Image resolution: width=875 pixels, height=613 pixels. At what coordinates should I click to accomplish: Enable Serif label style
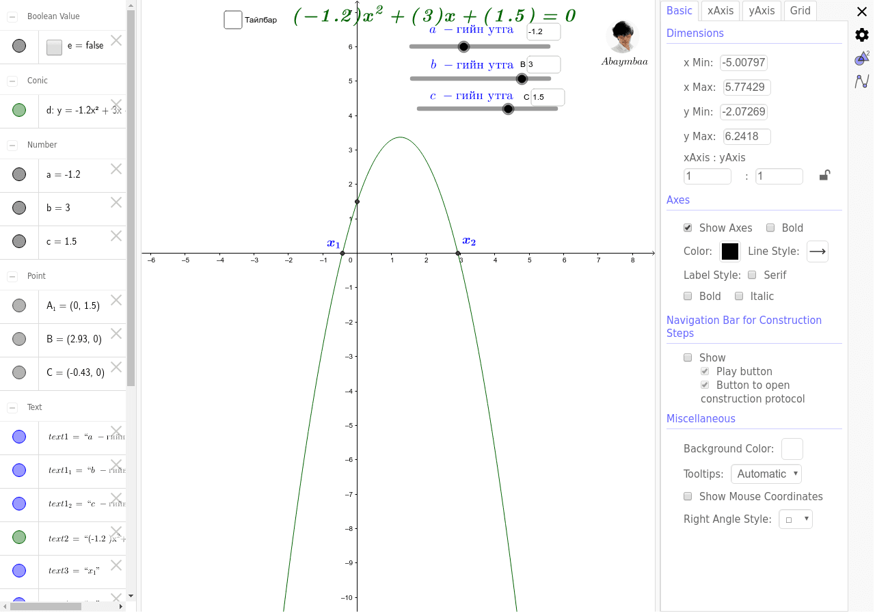point(752,275)
